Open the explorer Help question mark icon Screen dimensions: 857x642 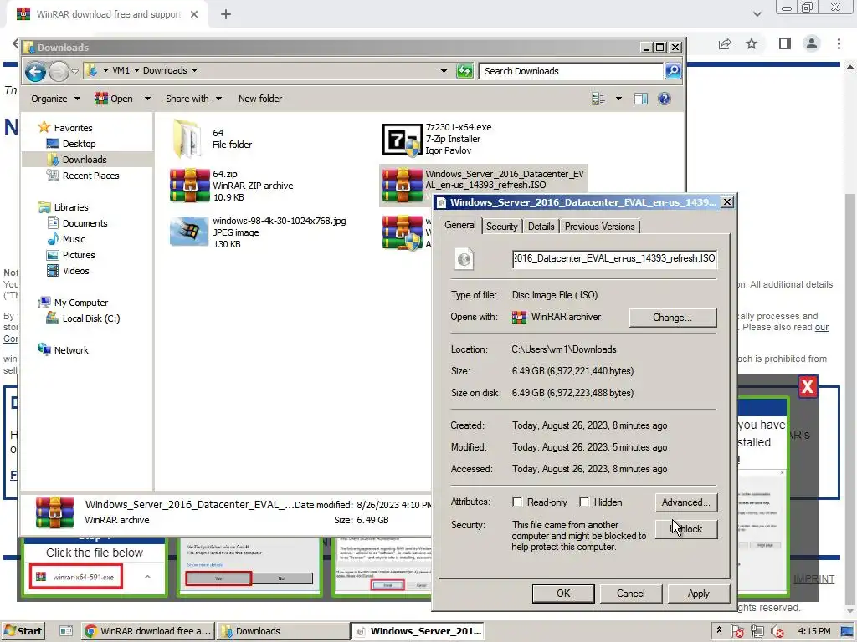(x=664, y=99)
